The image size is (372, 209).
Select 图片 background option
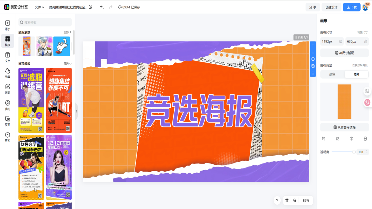pyautogui.click(x=356, y=74)
